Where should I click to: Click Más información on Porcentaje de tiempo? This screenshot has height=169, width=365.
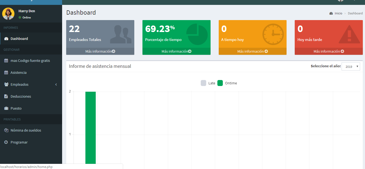(x=176, y=51)
